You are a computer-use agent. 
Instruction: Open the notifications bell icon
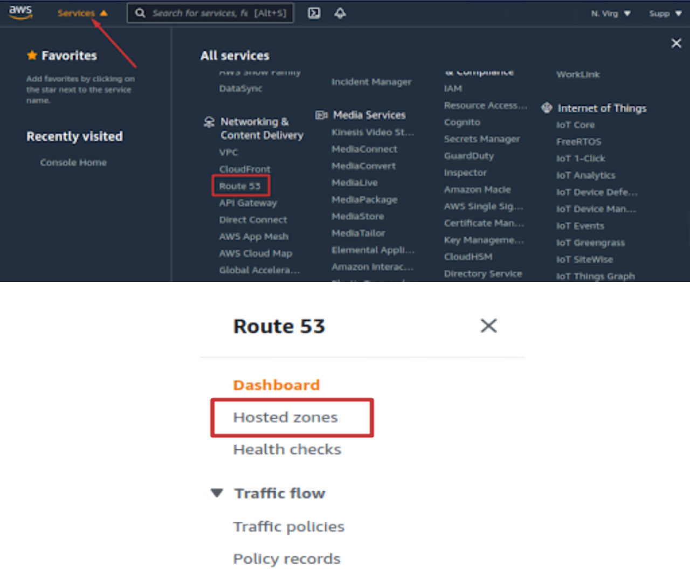tap(340, 13)
